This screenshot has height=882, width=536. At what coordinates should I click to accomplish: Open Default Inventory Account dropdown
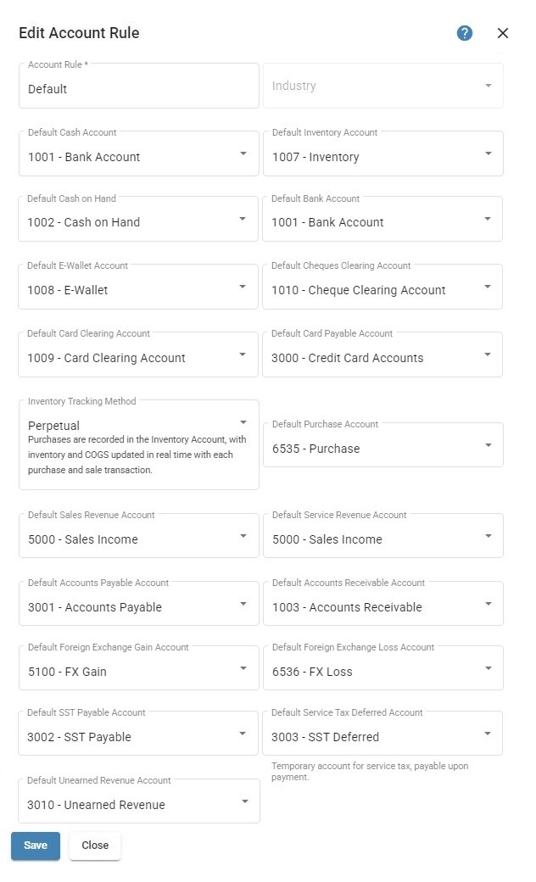point(383,154)
